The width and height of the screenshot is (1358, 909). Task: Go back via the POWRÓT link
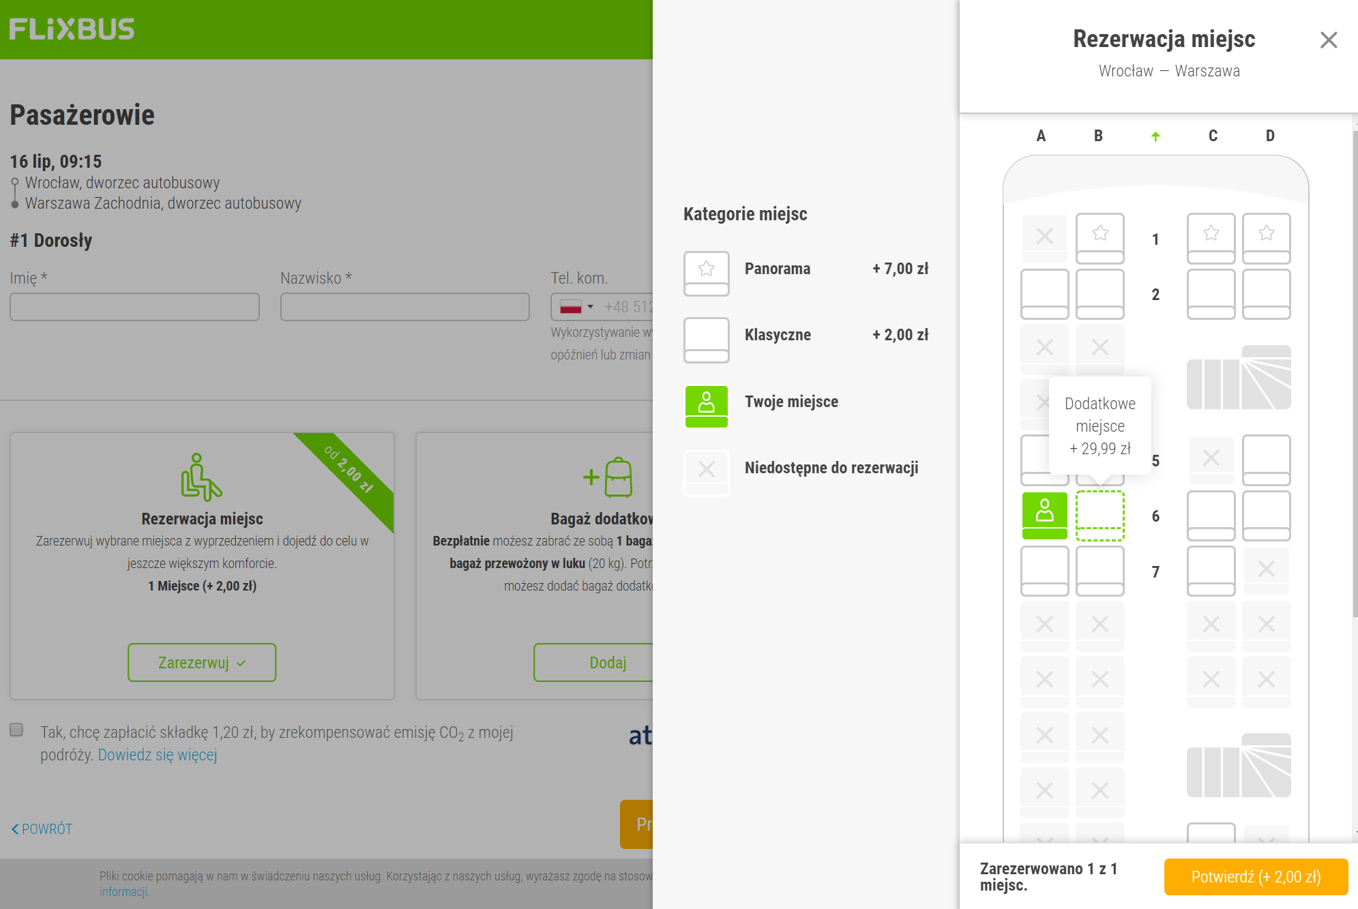pyautogui.click(x=42, y=829)
